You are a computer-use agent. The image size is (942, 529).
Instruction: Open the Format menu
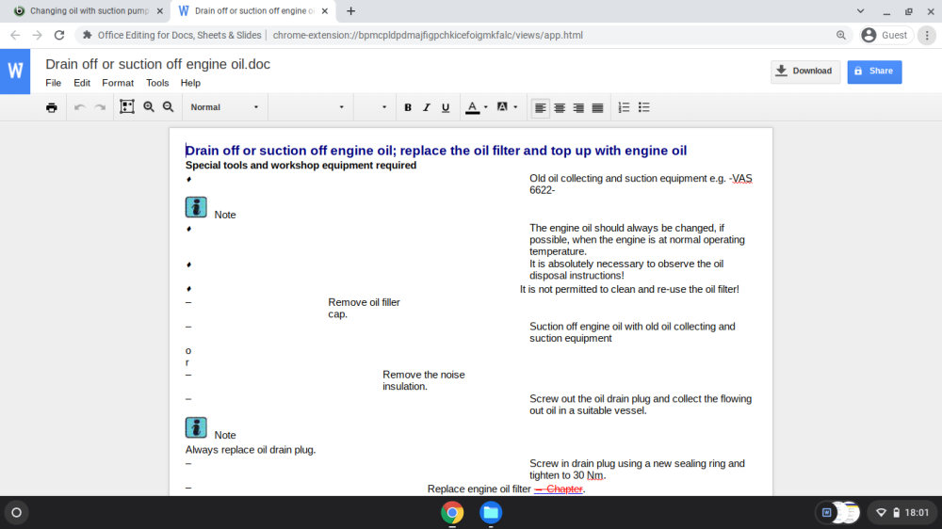pos(118,83)
